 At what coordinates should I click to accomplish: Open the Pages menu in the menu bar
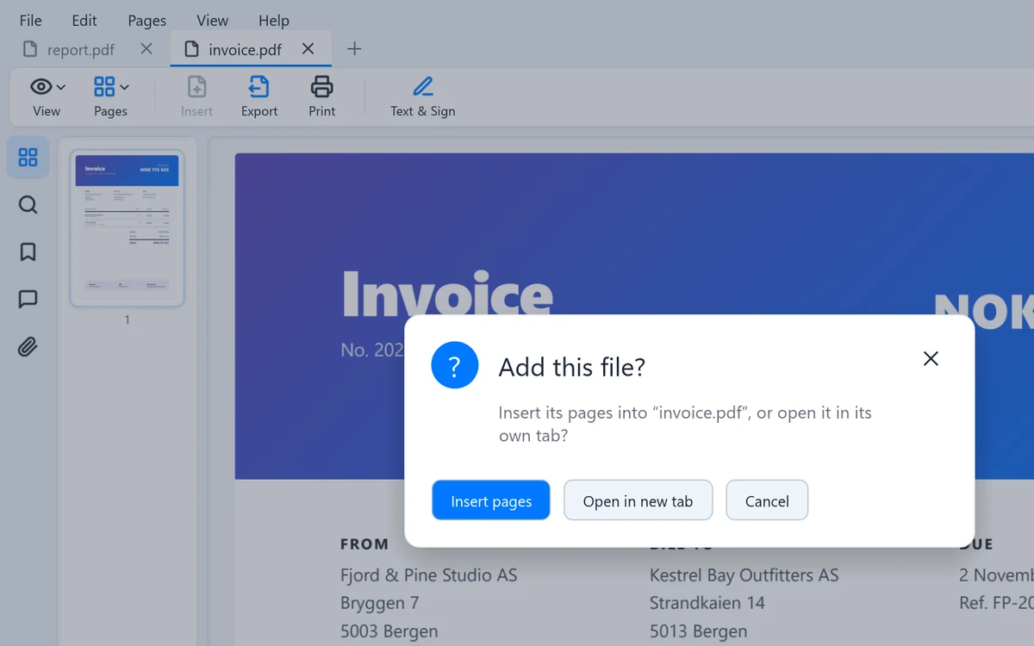tap(147, 21)
